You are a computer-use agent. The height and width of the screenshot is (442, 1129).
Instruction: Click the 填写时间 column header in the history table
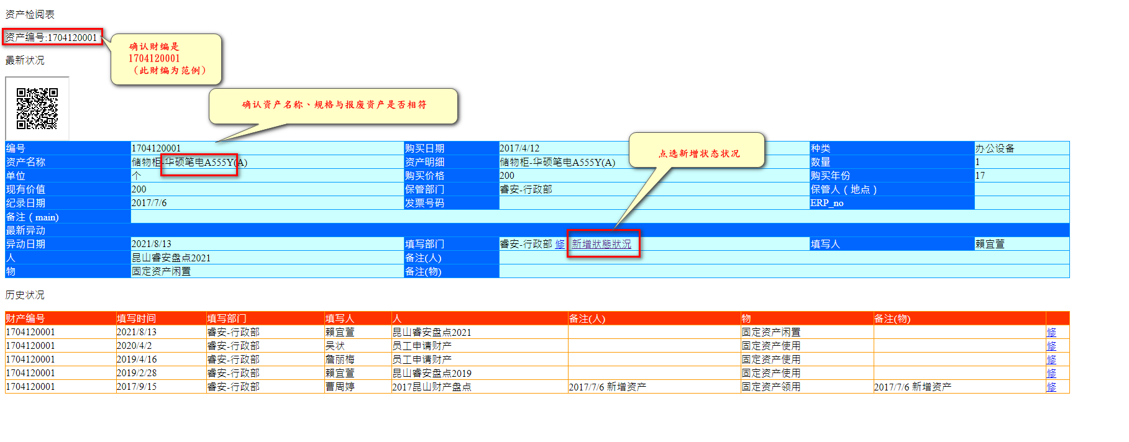coord(136,318)
